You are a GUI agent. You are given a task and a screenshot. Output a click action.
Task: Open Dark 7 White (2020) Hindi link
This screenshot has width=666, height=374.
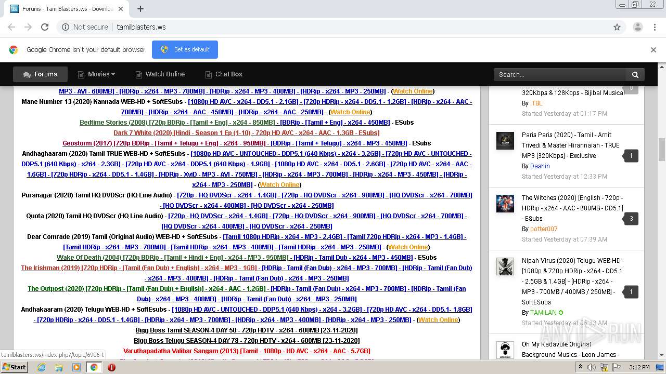coord(247,133)
